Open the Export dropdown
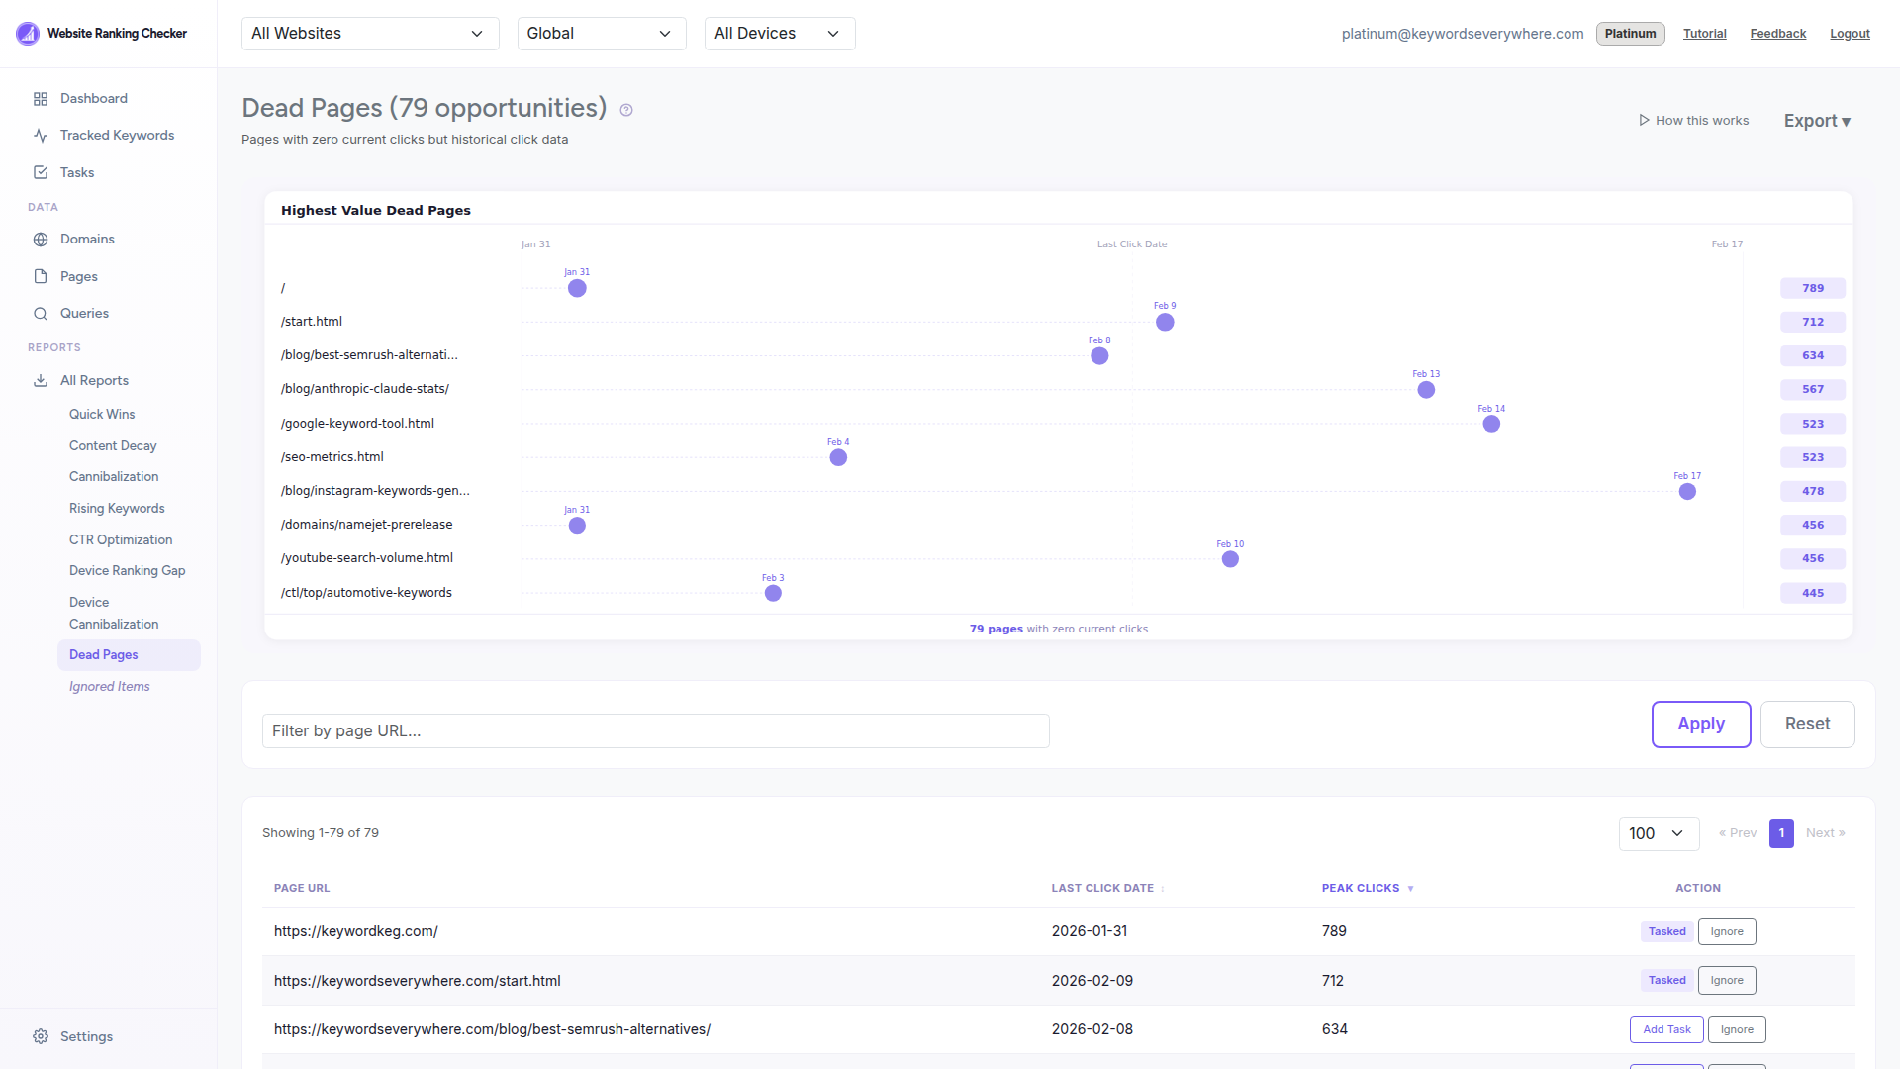The image size is (1900, 1069). [x=1817, y=120]
